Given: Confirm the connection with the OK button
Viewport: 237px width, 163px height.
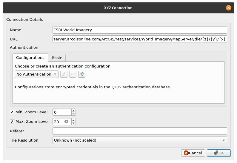Looking at the screenshot, I should [x=219, y=153].
